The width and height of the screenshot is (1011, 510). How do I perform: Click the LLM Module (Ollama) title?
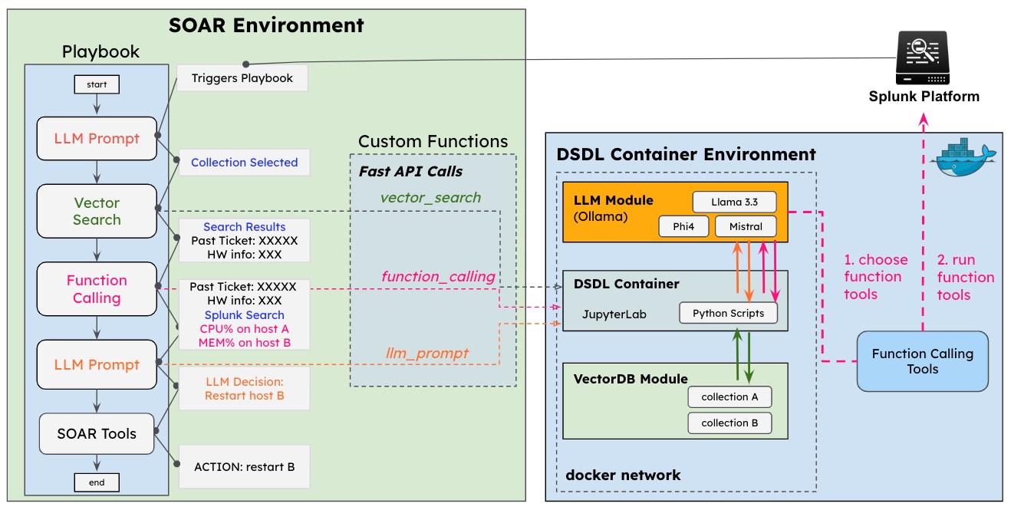[614, 208]
